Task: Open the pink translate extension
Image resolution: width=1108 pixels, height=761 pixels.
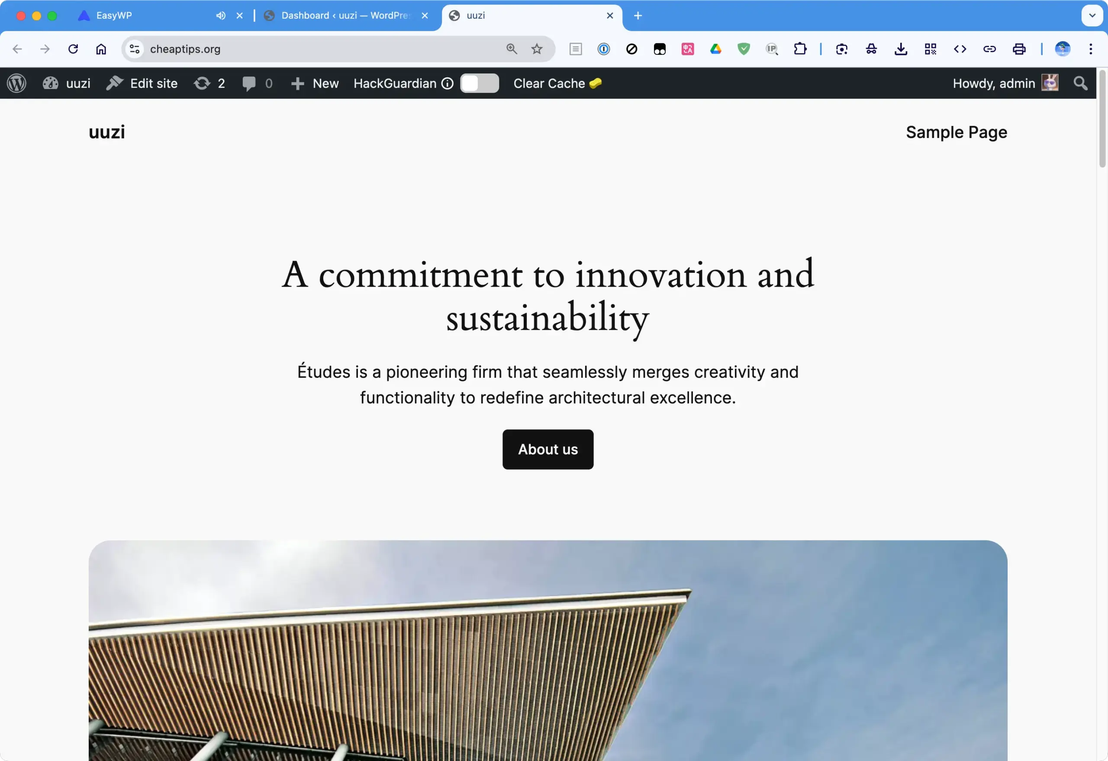Action: pyautogui.click(x=688, y=49)
